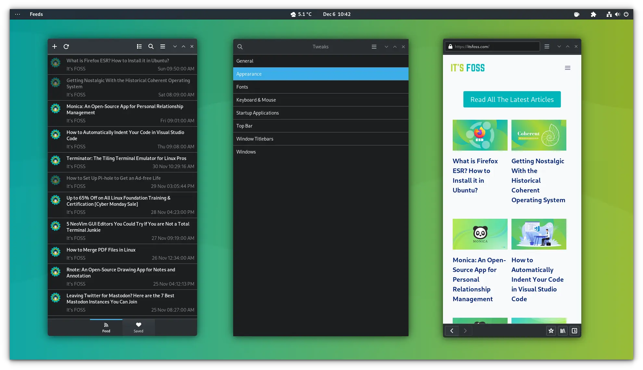The image size is (643, 370).
Task: Open feed item Rnote Open-Source Drawing App
Action: click(122, 277)
